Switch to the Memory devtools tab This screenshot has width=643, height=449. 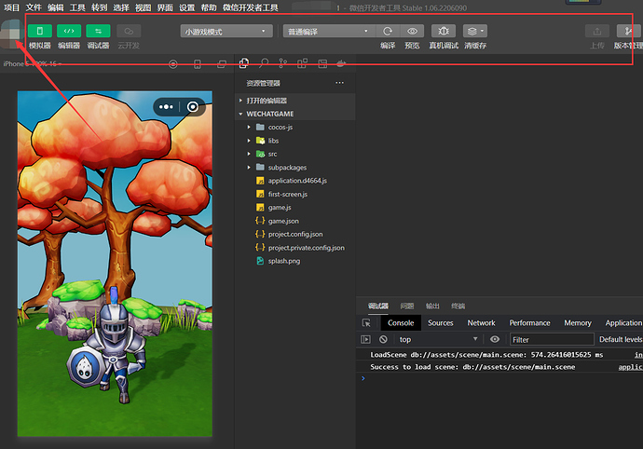pyautogui.click(x=578, y=322)
